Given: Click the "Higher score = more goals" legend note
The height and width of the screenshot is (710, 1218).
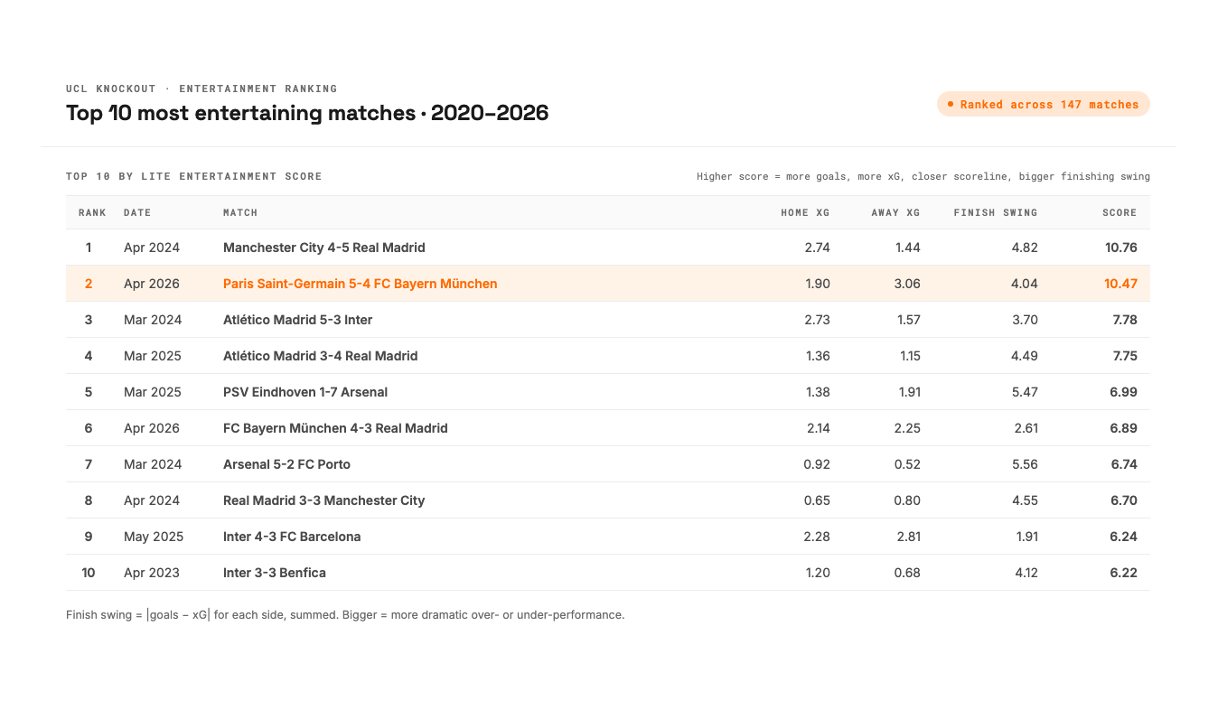Looking at the screenshot, I should click(923, 176).
